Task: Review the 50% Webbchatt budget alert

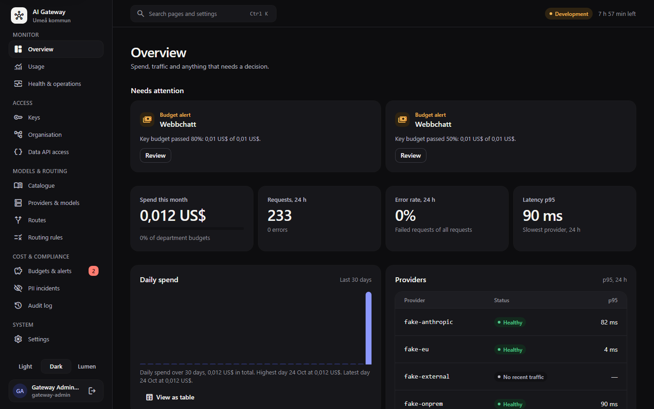Action: [x=411, y=155]
